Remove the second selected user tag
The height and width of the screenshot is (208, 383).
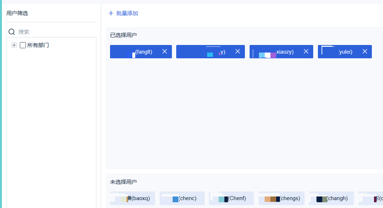(x=238, y=51)
